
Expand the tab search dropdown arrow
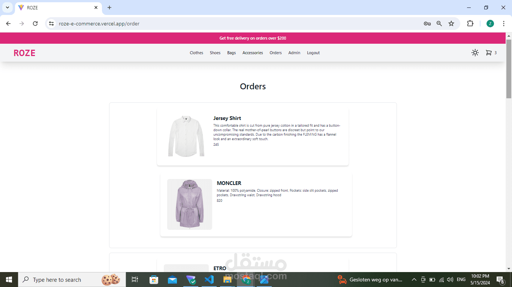pyautogui.click(x=7, y=7)
